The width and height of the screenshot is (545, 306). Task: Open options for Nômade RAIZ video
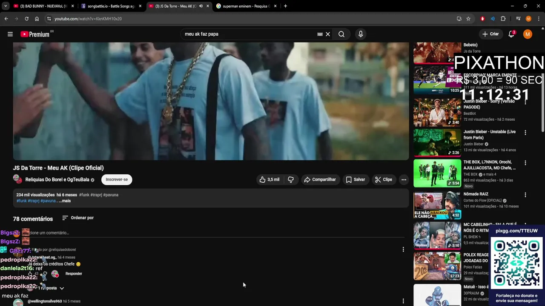pyautogui.click(x=525, y=195)
